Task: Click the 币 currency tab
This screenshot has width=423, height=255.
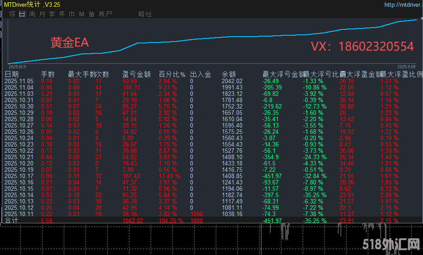Action: tap(72, 14)
